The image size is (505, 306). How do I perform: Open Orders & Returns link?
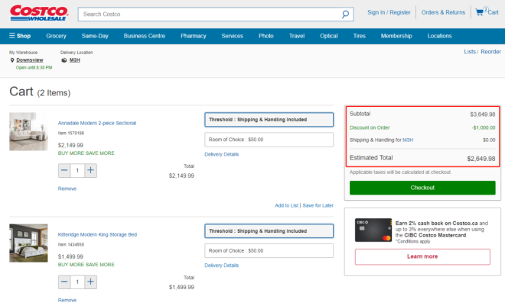pyautogui.click(x=443, y=12)
